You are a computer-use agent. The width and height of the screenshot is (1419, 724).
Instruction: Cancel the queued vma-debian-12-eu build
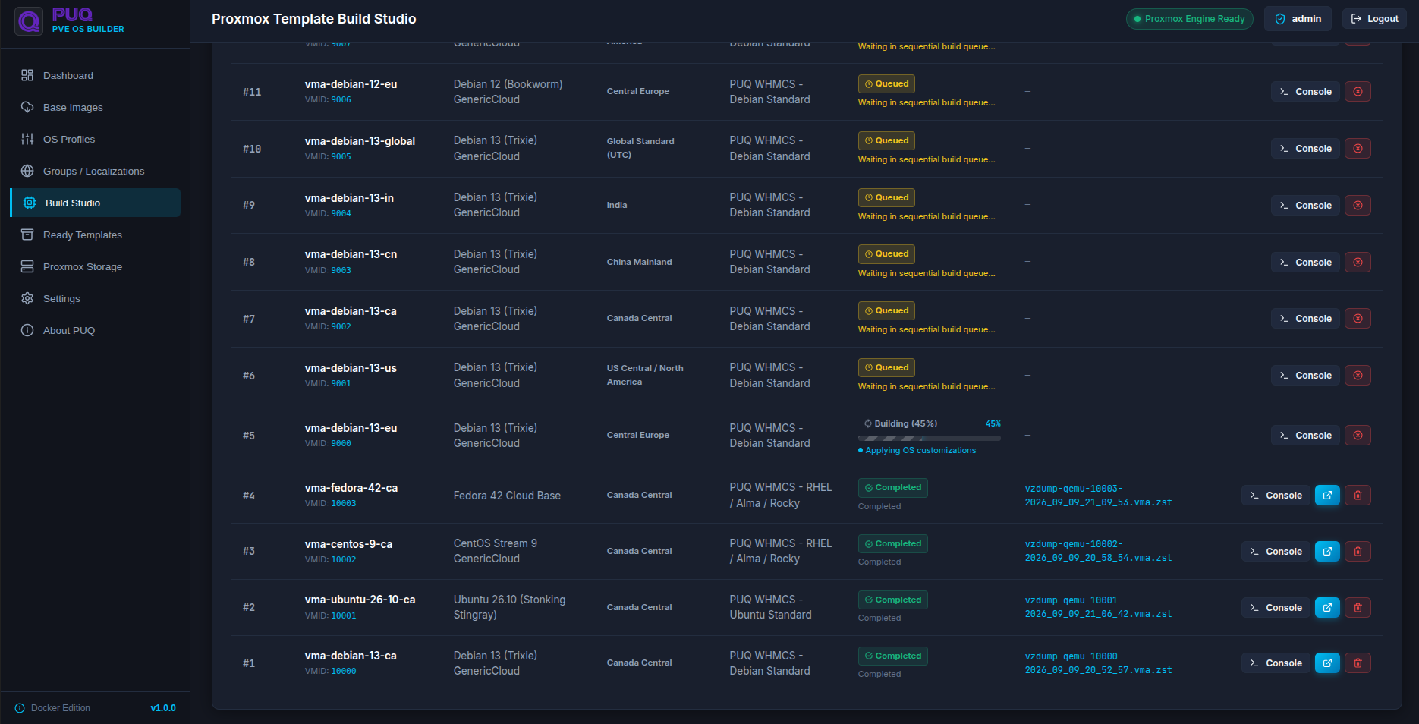pos(1358,92)
